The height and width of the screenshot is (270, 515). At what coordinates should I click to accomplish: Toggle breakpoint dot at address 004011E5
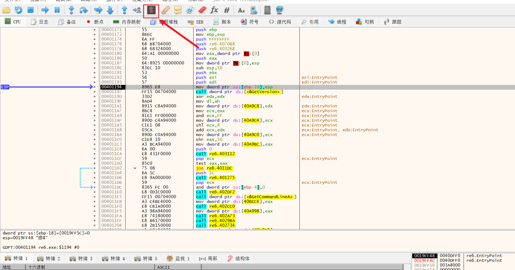pos(95,197)
